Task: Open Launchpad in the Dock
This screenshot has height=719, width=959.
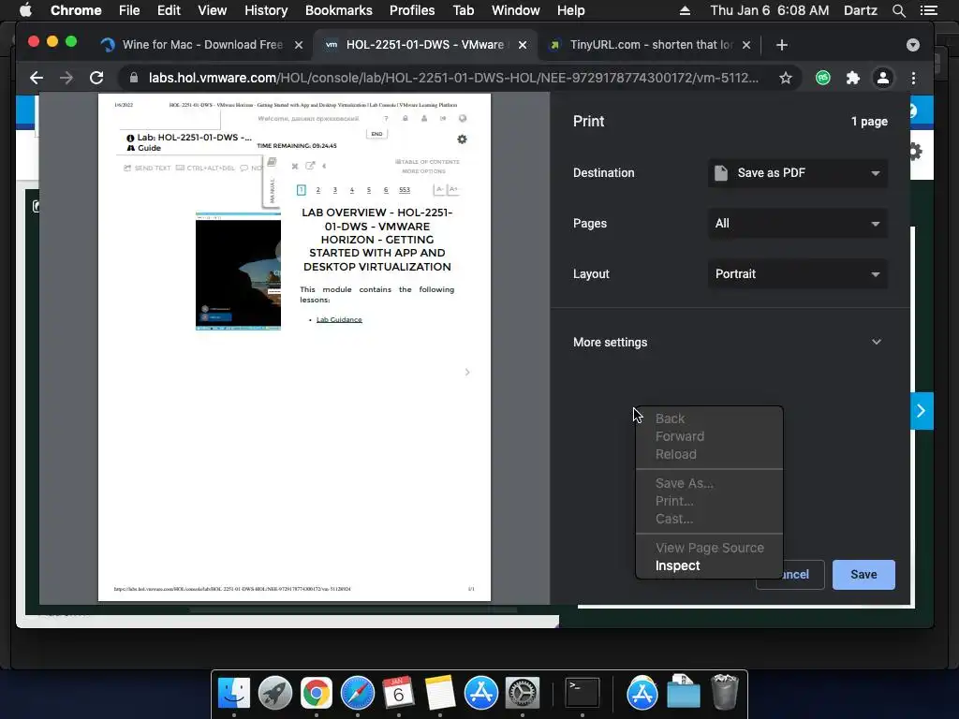Action: 275,694
